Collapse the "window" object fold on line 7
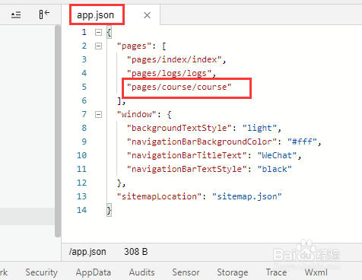 98,114
